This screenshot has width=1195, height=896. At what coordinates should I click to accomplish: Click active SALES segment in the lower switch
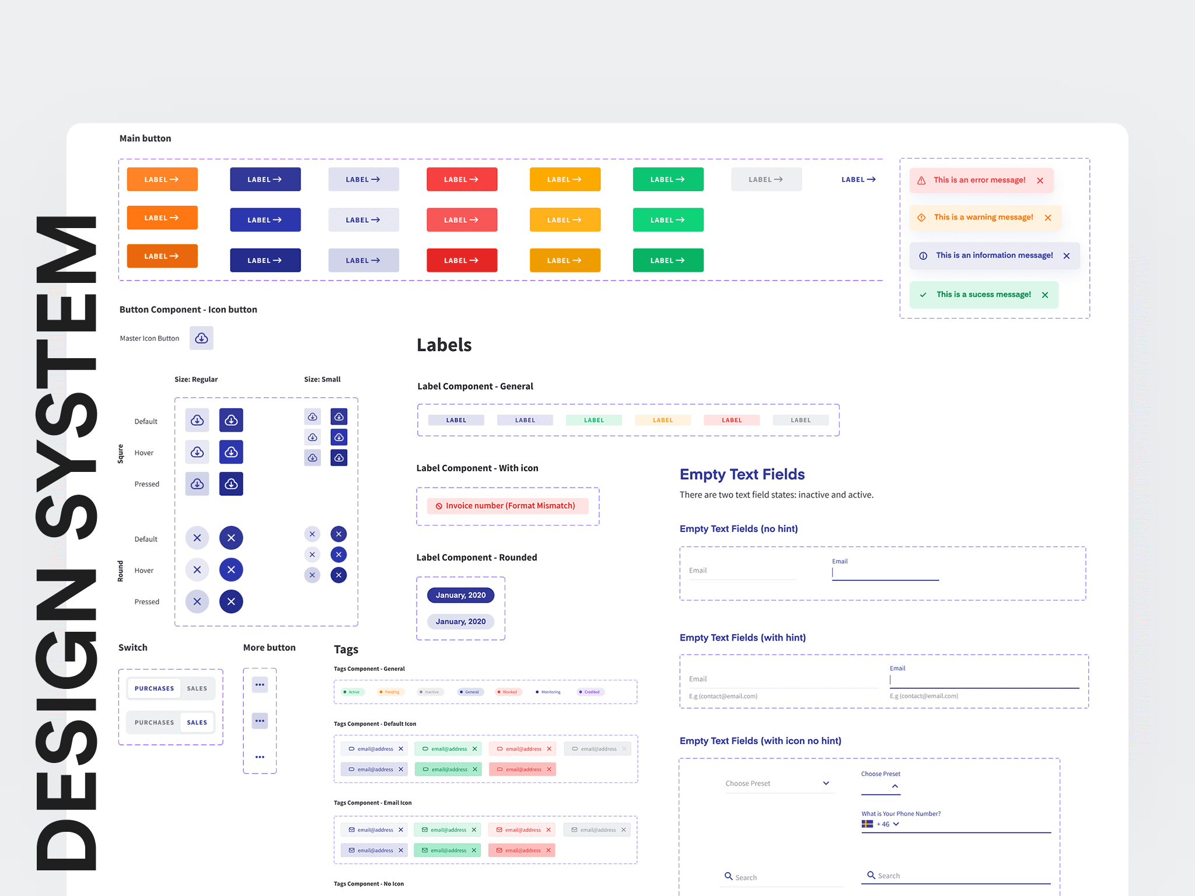tap(197, 723)
